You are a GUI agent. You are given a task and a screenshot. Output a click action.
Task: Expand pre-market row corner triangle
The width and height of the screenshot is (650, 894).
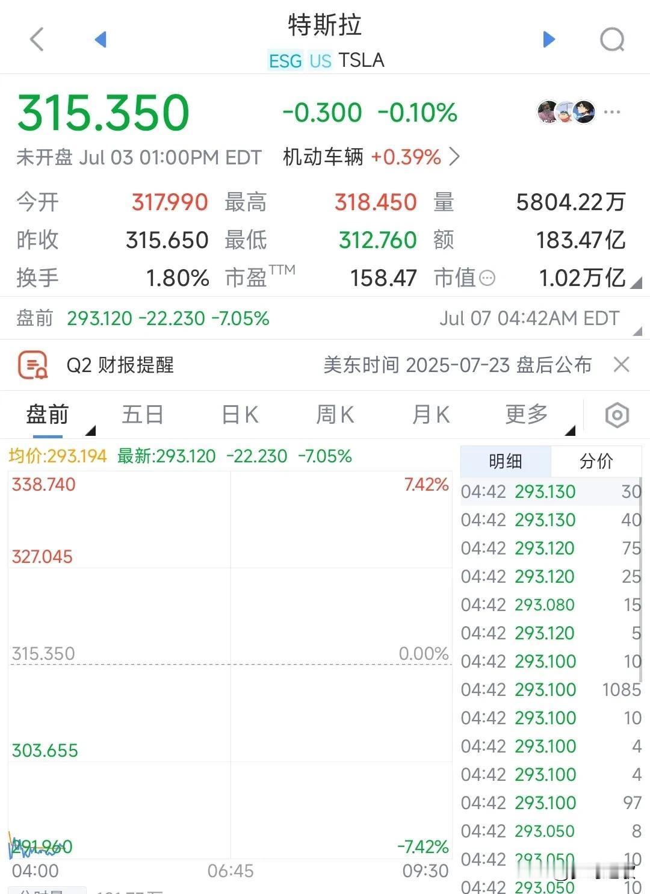click(x=638, y=331)
